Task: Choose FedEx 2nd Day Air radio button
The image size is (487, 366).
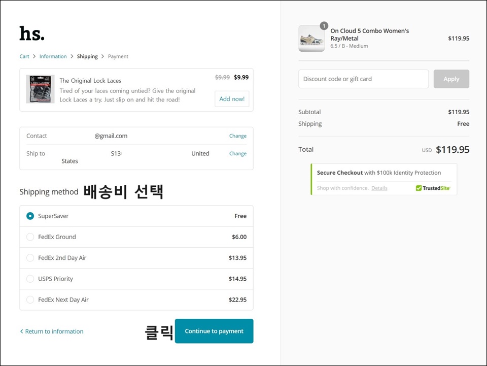Action: click(30, 258)
